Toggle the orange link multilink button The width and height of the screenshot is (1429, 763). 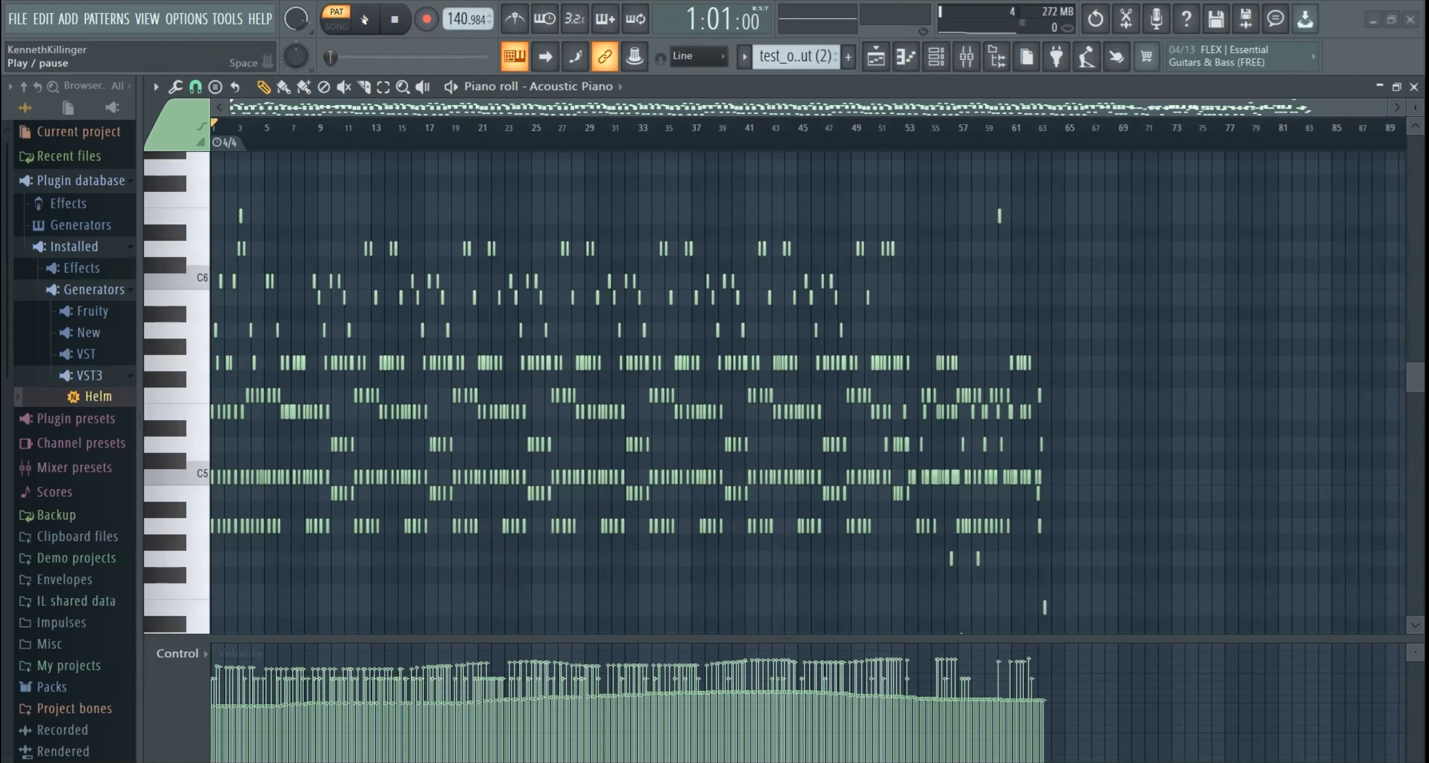tap(604, 56)
